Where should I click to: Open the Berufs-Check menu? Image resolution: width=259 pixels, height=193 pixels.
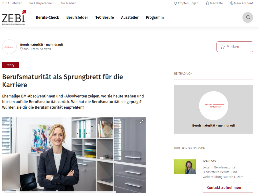pos(47,17)
